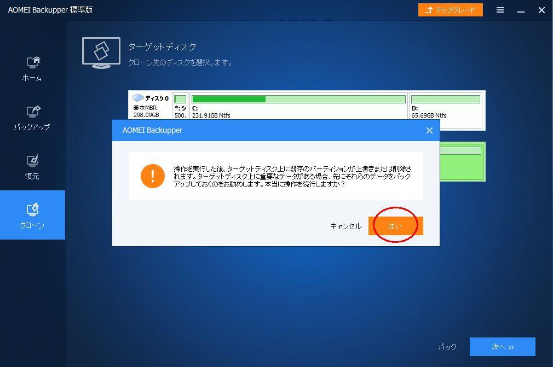The height and width of the screenshot is (367, 553).
Task: Click the warning message text in dialog
Action: [292, 176]
